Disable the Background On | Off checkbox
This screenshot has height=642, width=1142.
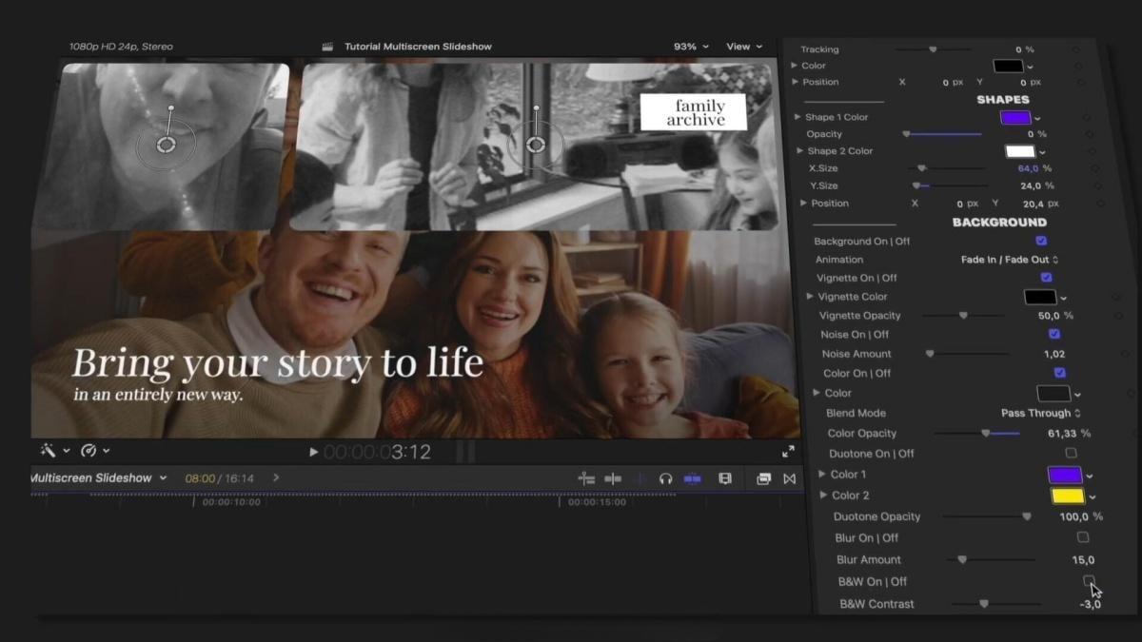click(1041, 242)
